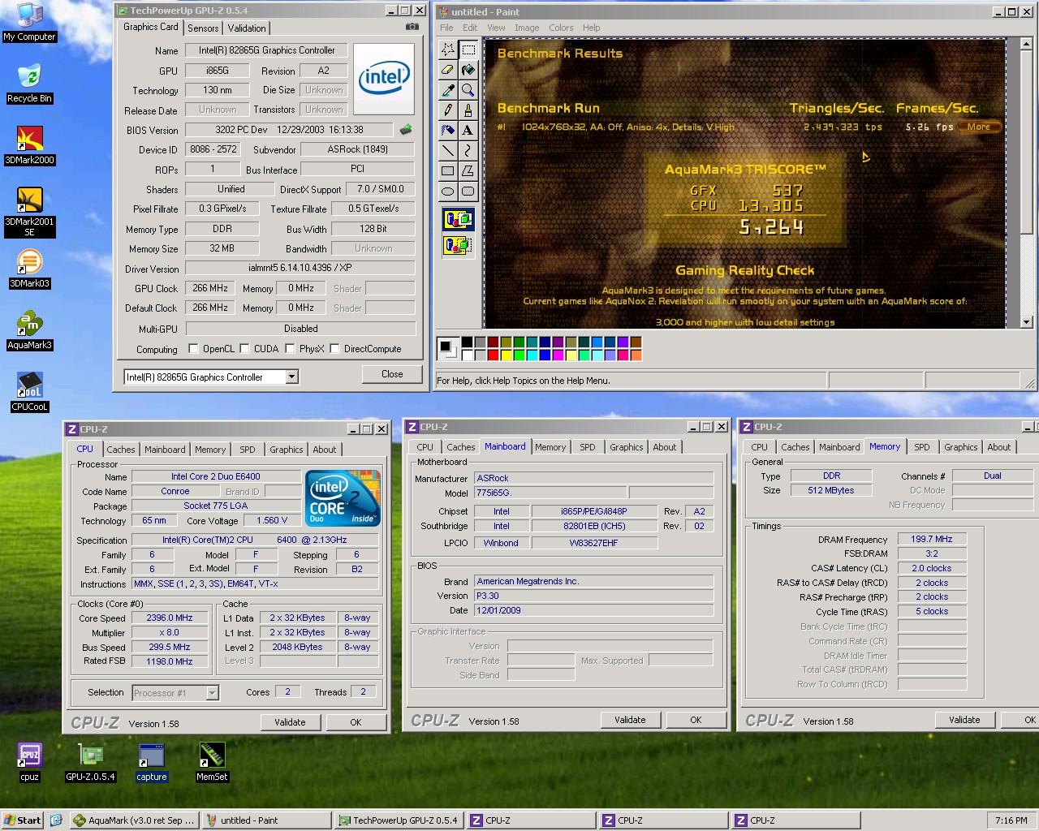Open Graphics tab in CPU-Z window showing Memory

click(961, 447)
